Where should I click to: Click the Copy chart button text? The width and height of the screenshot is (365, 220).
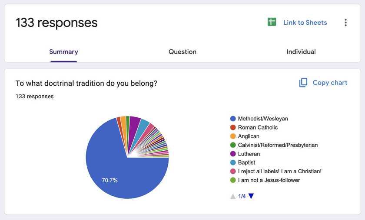tap(330, 83)
